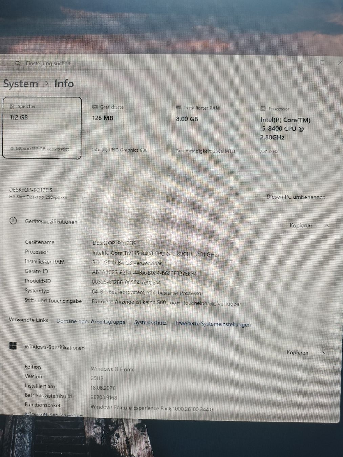Click the 'Windows 11 Home' edition value
Screen dimensions: 343x457
pos(112,369)
